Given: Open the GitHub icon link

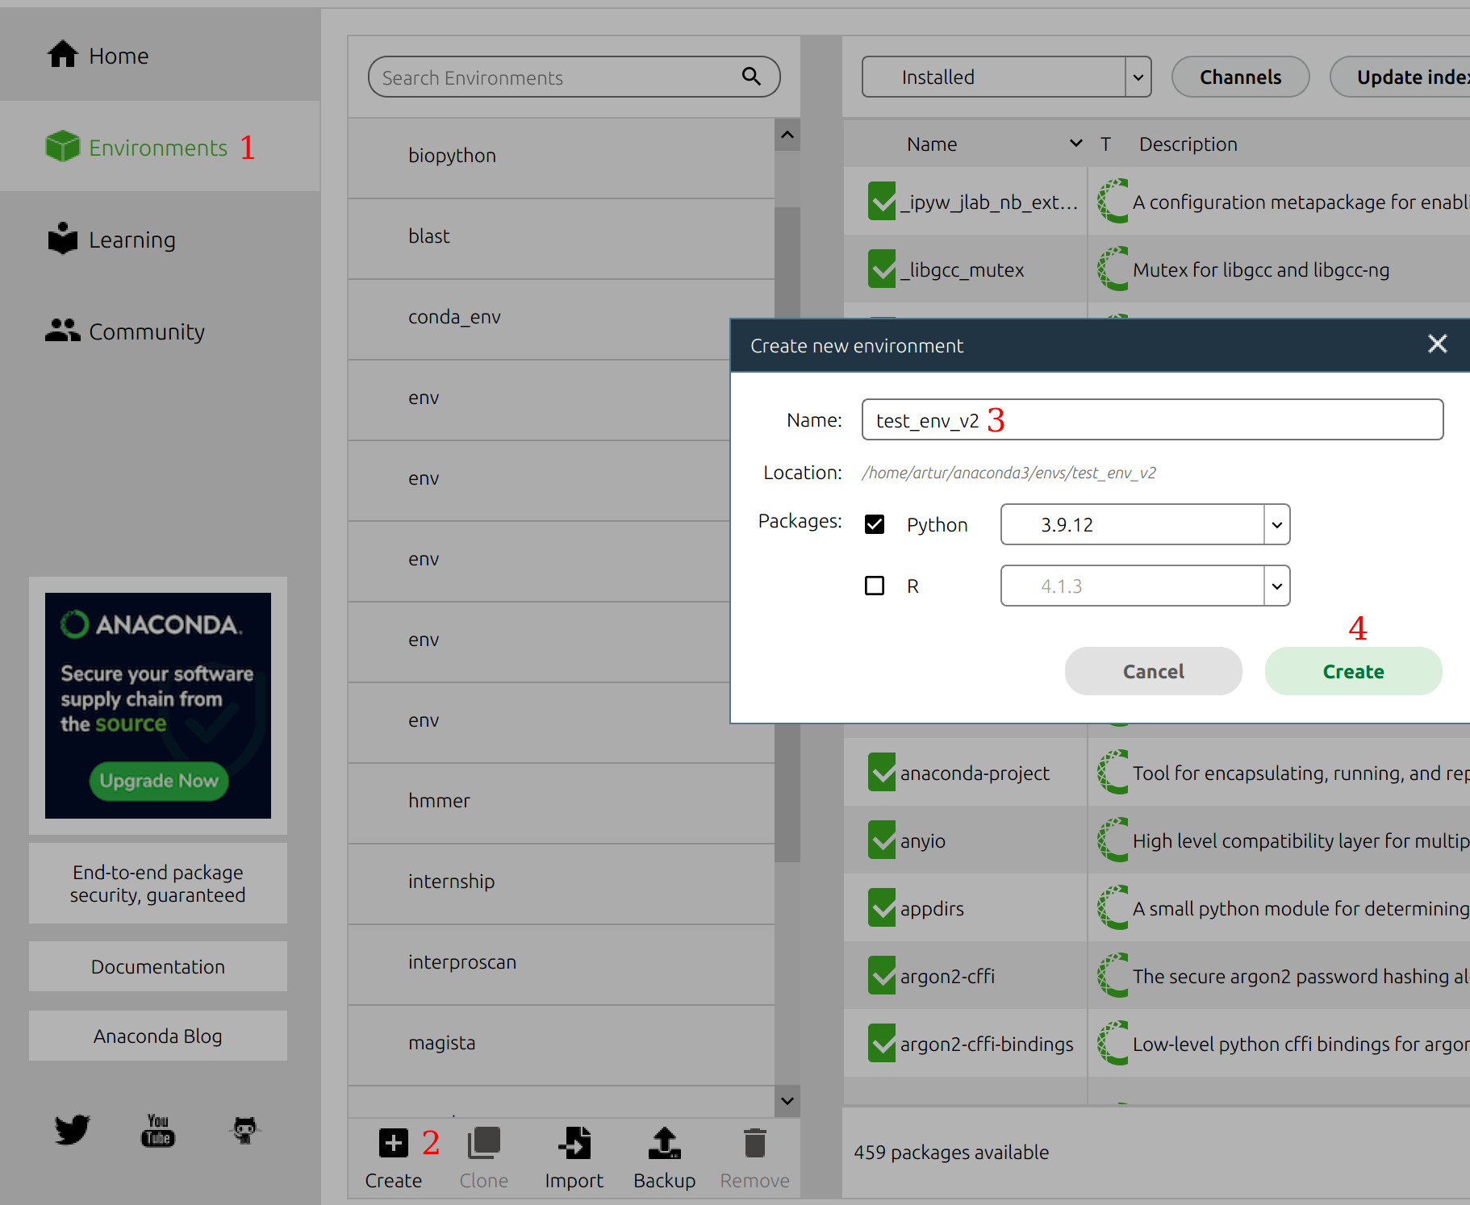Looking at the screenshot, I should click(244, 1129).
